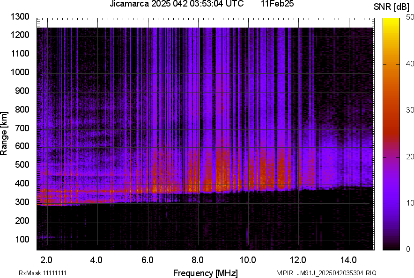Click the 100 range tick label
The image size is (414, 278).
22,239
